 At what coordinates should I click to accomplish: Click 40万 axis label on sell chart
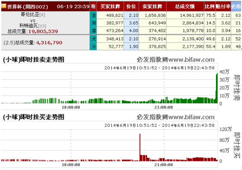(224, 72)
